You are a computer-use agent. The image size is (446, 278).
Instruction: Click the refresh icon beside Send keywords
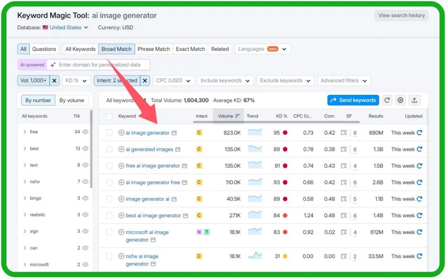[x=387, y=100]
